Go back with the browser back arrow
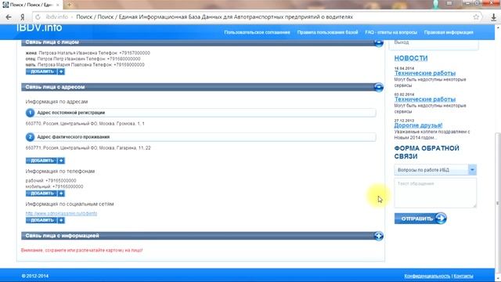The height and width of the screenshot is (282, 501). pos(9,17)
